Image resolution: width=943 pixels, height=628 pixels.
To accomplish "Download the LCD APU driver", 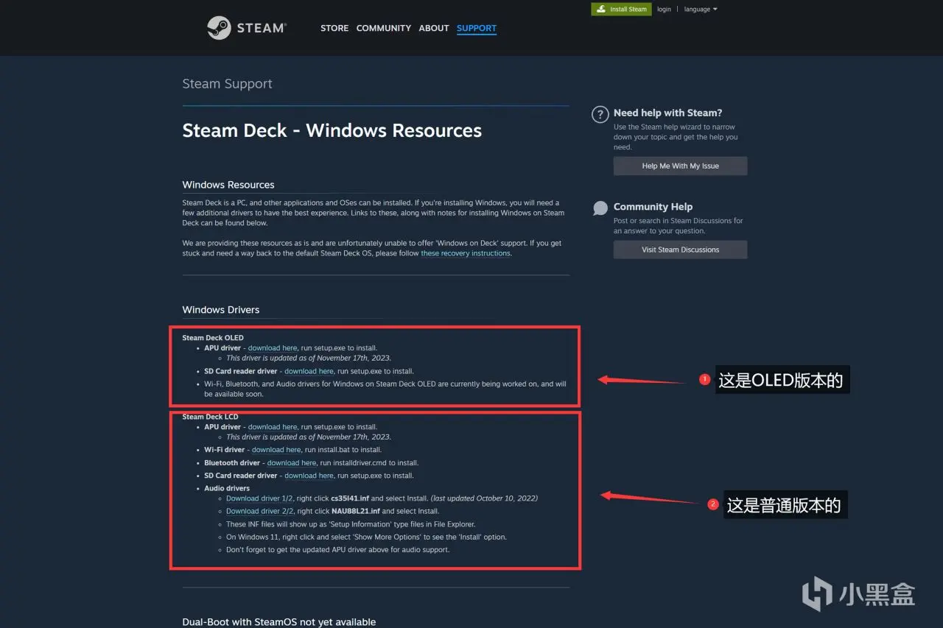I will tap(273, 427).
